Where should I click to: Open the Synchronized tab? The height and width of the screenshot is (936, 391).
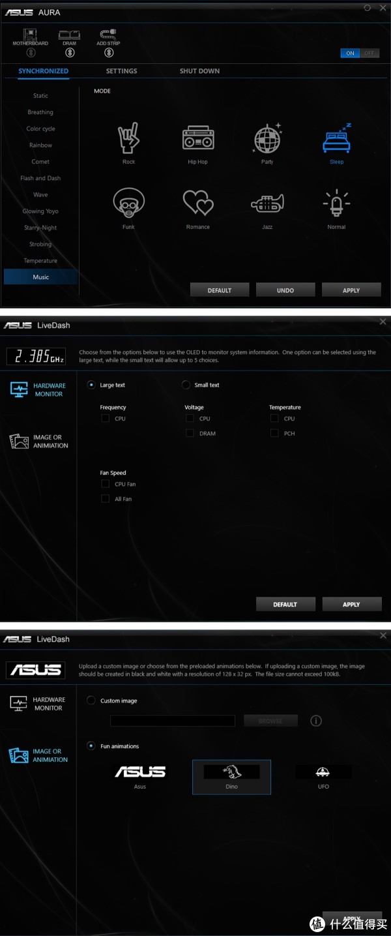click(x=43, y=71)
